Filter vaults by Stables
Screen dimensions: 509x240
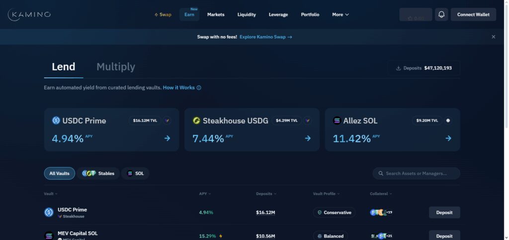[98, 174]
